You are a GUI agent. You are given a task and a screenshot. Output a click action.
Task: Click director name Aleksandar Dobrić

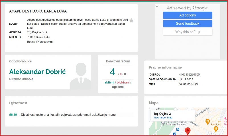pyautogui.click(x=37, y=72)
